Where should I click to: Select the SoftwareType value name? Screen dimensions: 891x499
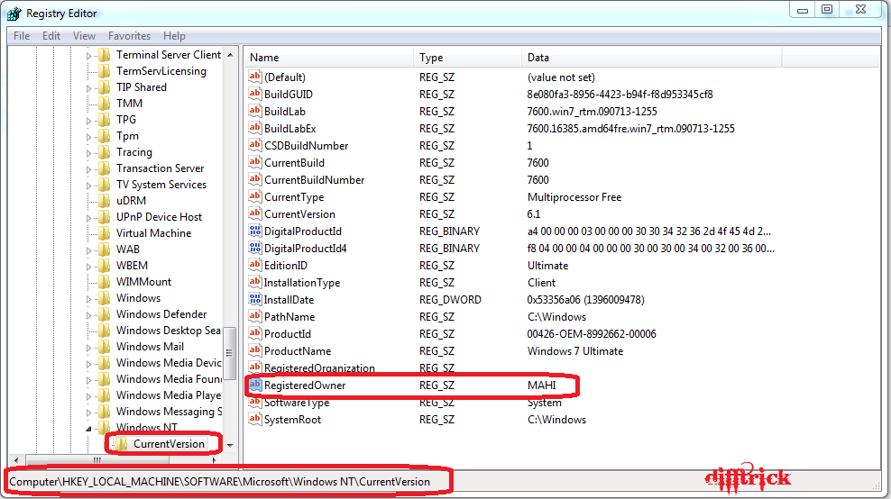click(x=297, y=403)
